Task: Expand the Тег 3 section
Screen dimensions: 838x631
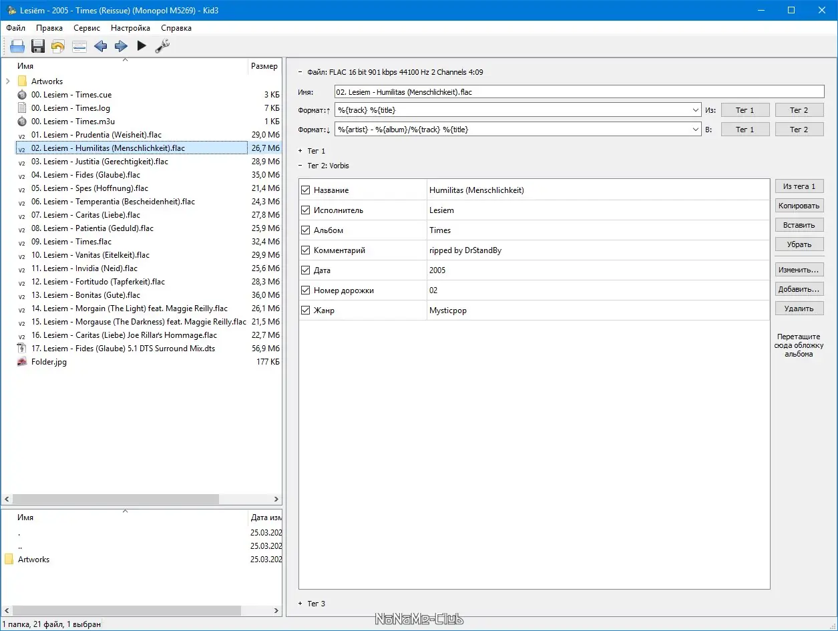Action: pos(300,604)
